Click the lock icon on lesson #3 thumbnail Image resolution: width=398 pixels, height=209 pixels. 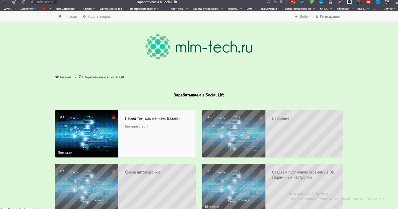click(113, 171)
